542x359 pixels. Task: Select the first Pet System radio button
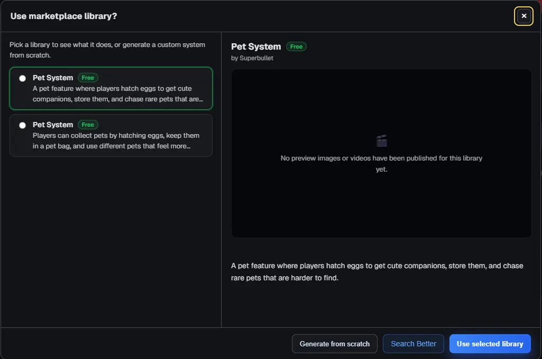click(x=22, y=78)
